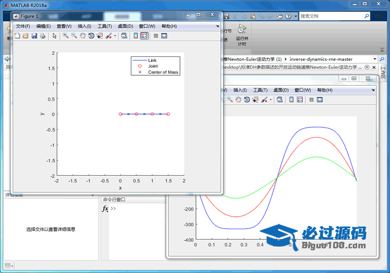Insert Colorbar icon in Figure 1 toolbar
Viewport: 390px width, 273px height.
coord(136,36)
